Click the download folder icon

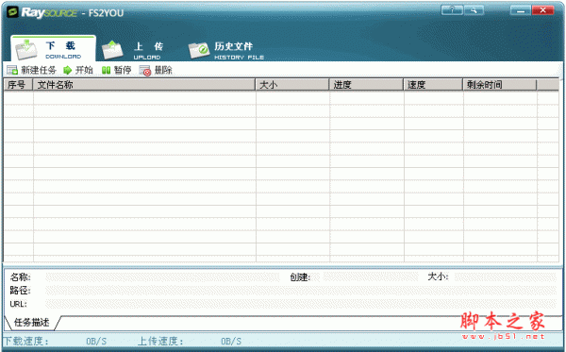(26, 50)
